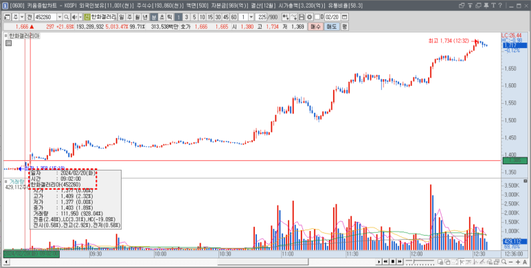Select the 5 minute interval tab
Viewport: 531px width, 268px height.
[194, 17]
